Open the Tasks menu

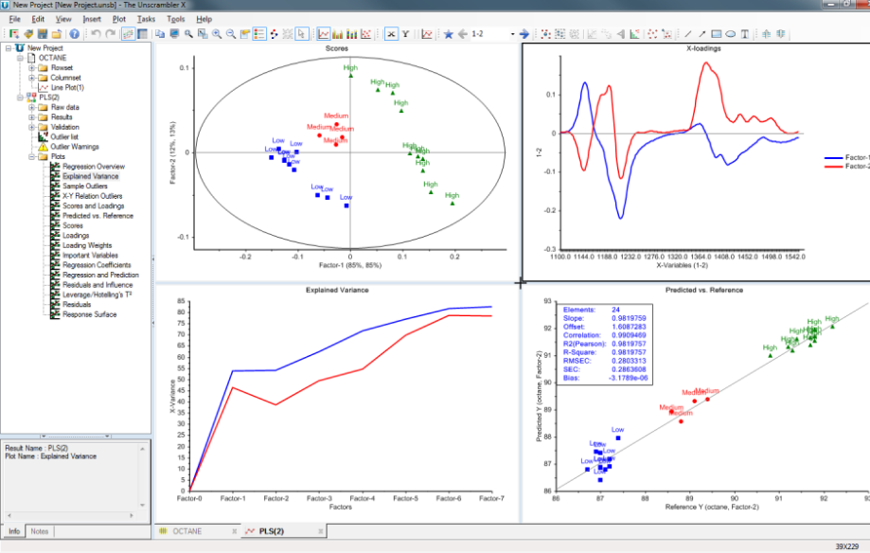coord(147,19)
